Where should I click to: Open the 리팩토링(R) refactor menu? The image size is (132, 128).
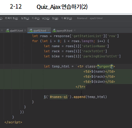point(11,18)
